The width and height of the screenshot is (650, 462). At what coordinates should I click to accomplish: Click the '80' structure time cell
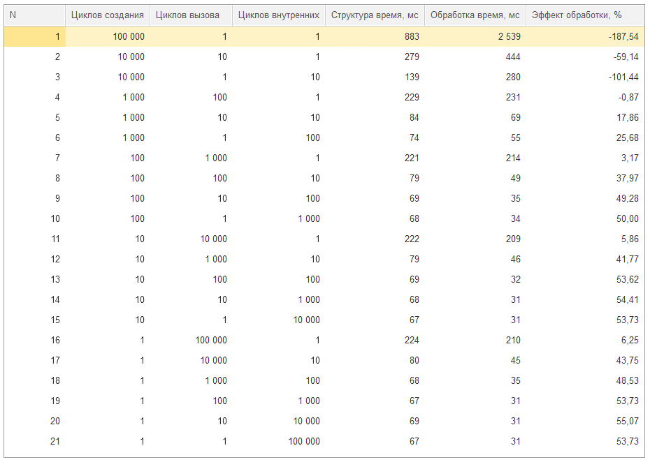(x=375, y=361)
